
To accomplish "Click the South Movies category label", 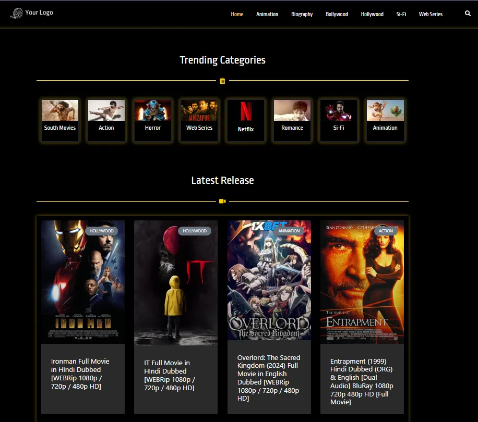I will 59,128.
